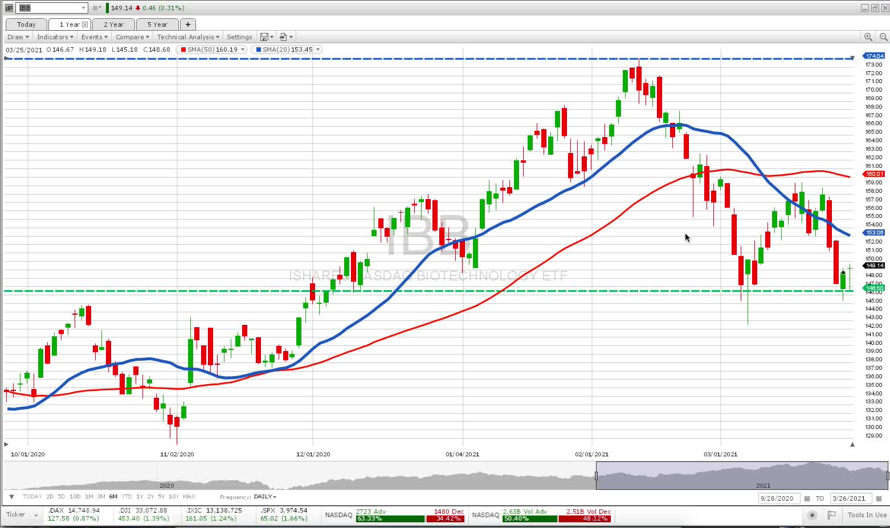Open the IBB symbol dropdown
This screenshot has height=528, width=890.
[84, 8]
